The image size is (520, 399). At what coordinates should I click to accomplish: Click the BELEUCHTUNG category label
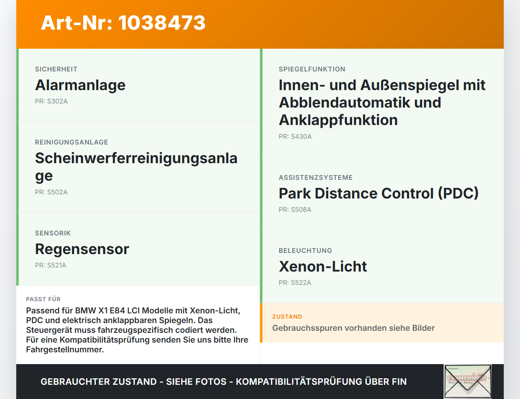pyautogui.click(x=305, y=251)
